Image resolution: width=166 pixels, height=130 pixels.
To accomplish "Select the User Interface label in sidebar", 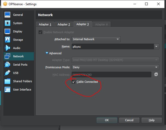I will click(x=22, y=90).
